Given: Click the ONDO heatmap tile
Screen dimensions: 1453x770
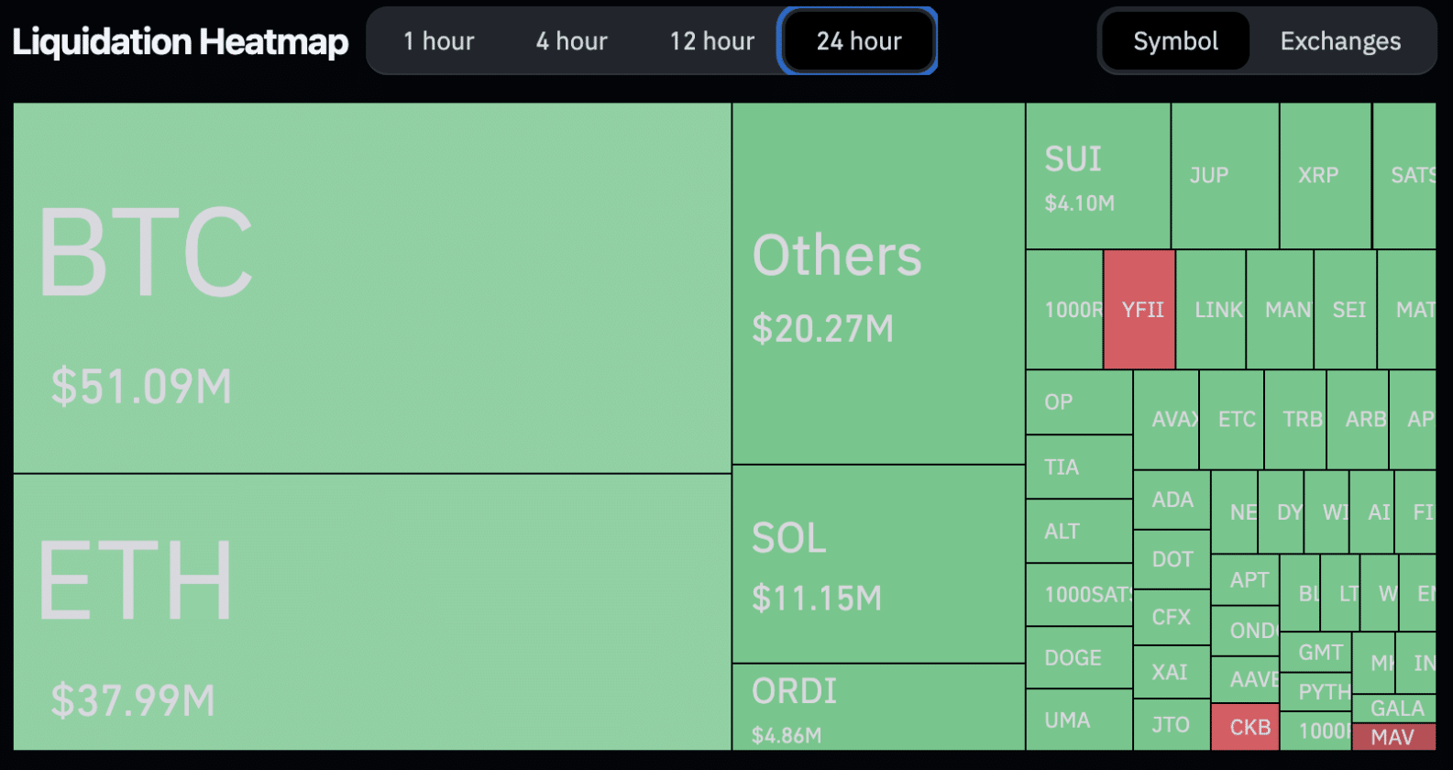Looking at the screenshot, I should pos(1245,631).
